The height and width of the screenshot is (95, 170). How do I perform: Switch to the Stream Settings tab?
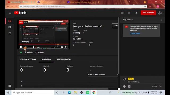pos(28,59)
